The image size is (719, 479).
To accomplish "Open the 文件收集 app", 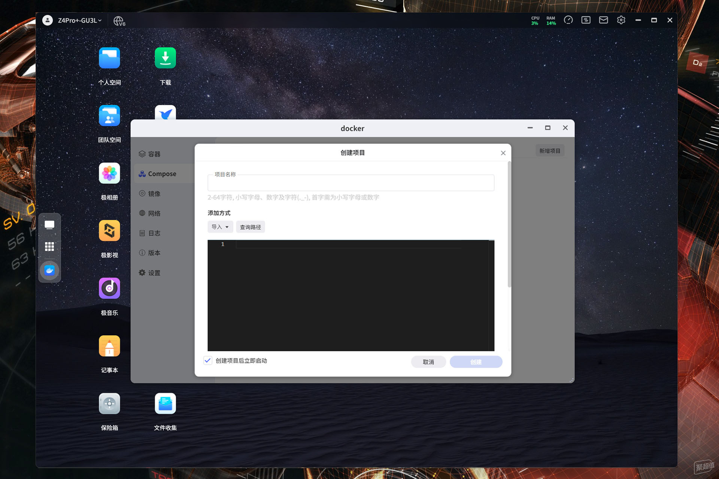I will coord(165,404).
